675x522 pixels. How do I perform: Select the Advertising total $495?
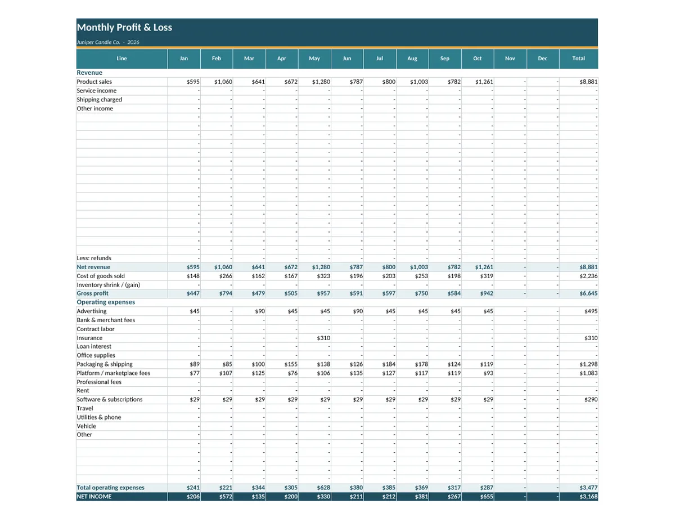coord(590,311)
